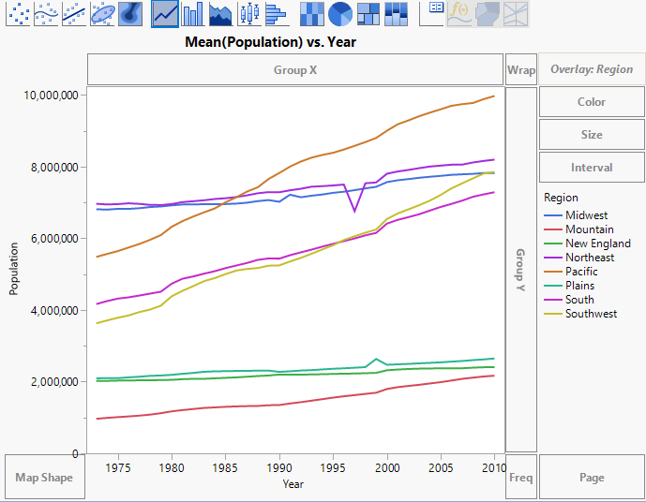Click the Ellipse element icon
This screenshot has width=646, height=502.
(103, 13)
